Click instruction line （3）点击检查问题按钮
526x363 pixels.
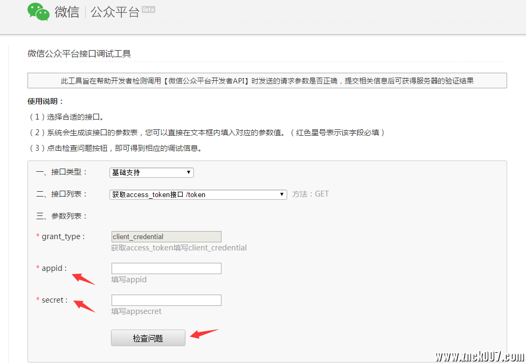point(116,148)
